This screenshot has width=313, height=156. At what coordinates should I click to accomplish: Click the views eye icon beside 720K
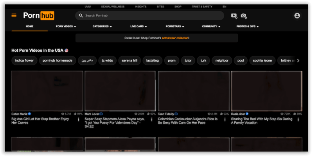[282, 114]
